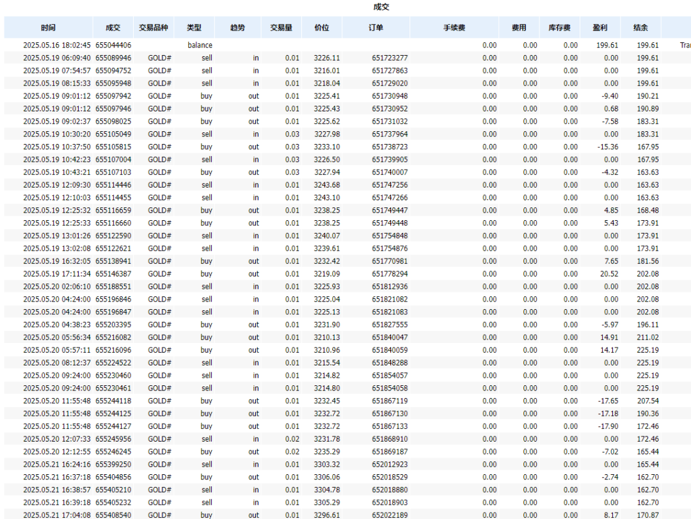This screenshot has width=691, height=519.
Task: Click order number 651747266
Action: pos(390,198)
